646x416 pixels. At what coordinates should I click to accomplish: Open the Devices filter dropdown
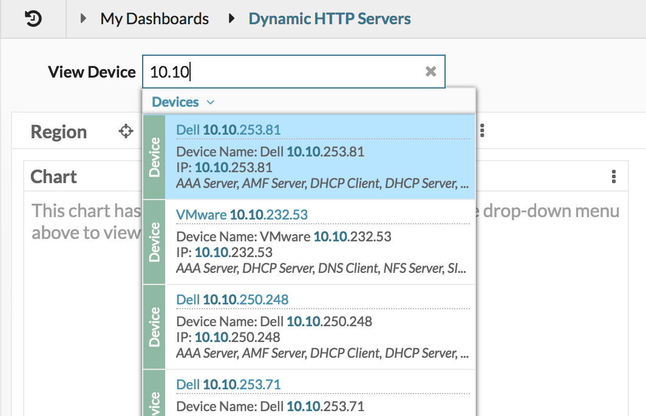coord(183,102)
